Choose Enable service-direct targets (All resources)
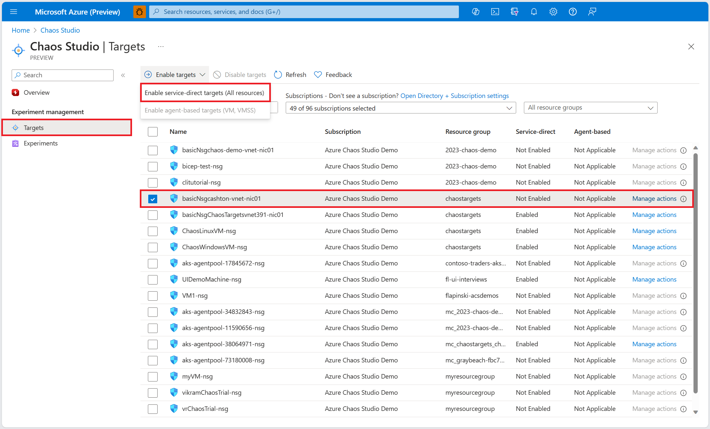710x429 pixels. [x=205, y=93]
